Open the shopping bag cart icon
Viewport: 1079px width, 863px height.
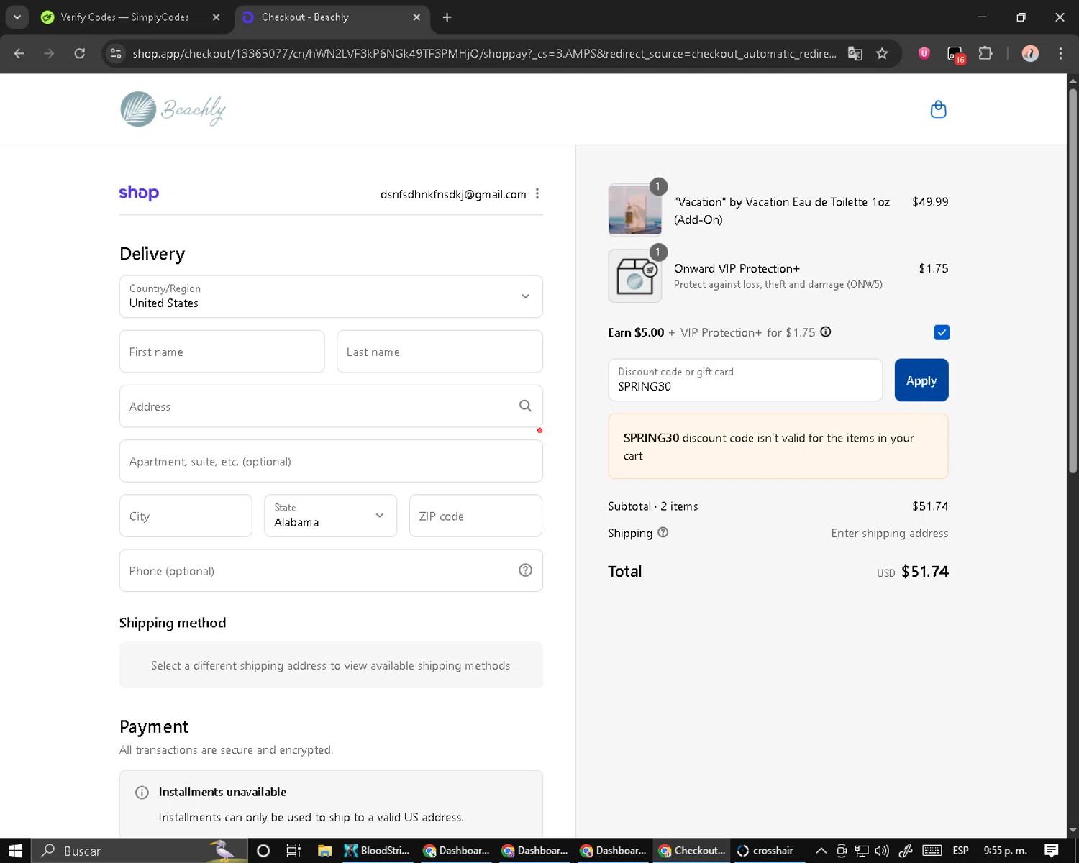938,109
